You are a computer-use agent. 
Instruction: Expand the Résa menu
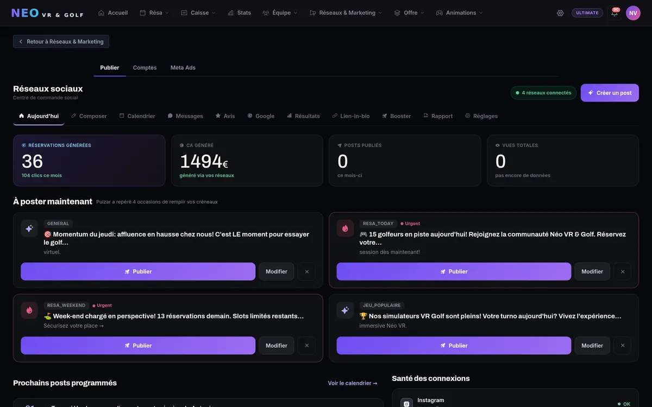(154, 13)
